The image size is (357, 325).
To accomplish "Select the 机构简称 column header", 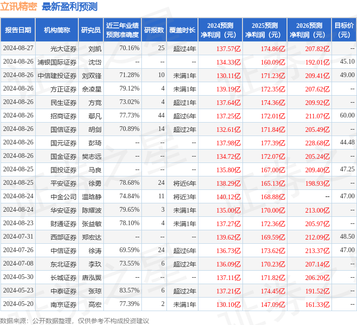I will point(57,30).
